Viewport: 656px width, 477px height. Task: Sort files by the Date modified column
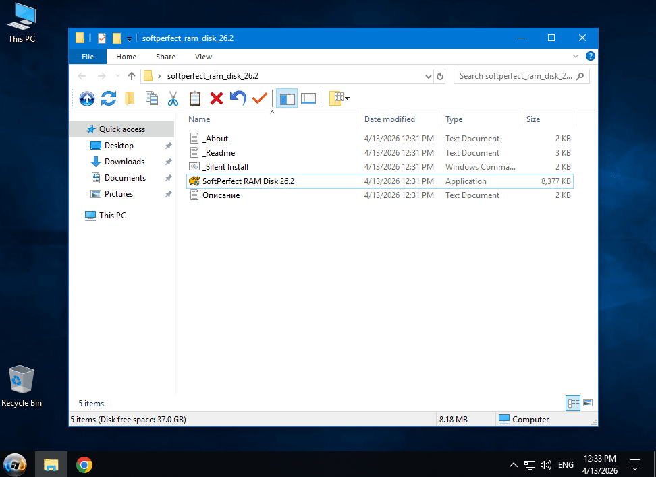point(389,119)
